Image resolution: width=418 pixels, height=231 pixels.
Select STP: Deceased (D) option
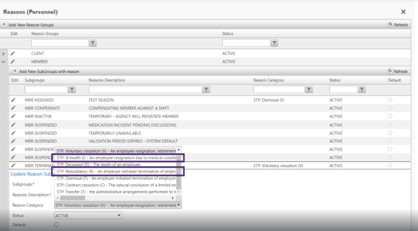[x=116, y=165]
